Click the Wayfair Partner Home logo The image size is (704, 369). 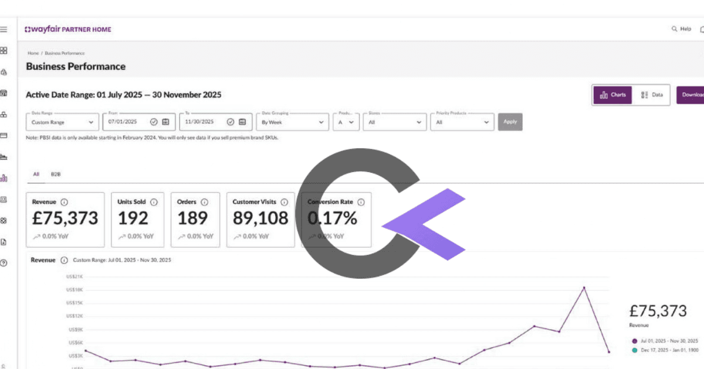68,29
